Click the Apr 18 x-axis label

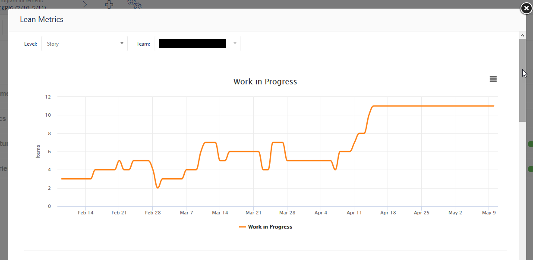pos(388,213)
